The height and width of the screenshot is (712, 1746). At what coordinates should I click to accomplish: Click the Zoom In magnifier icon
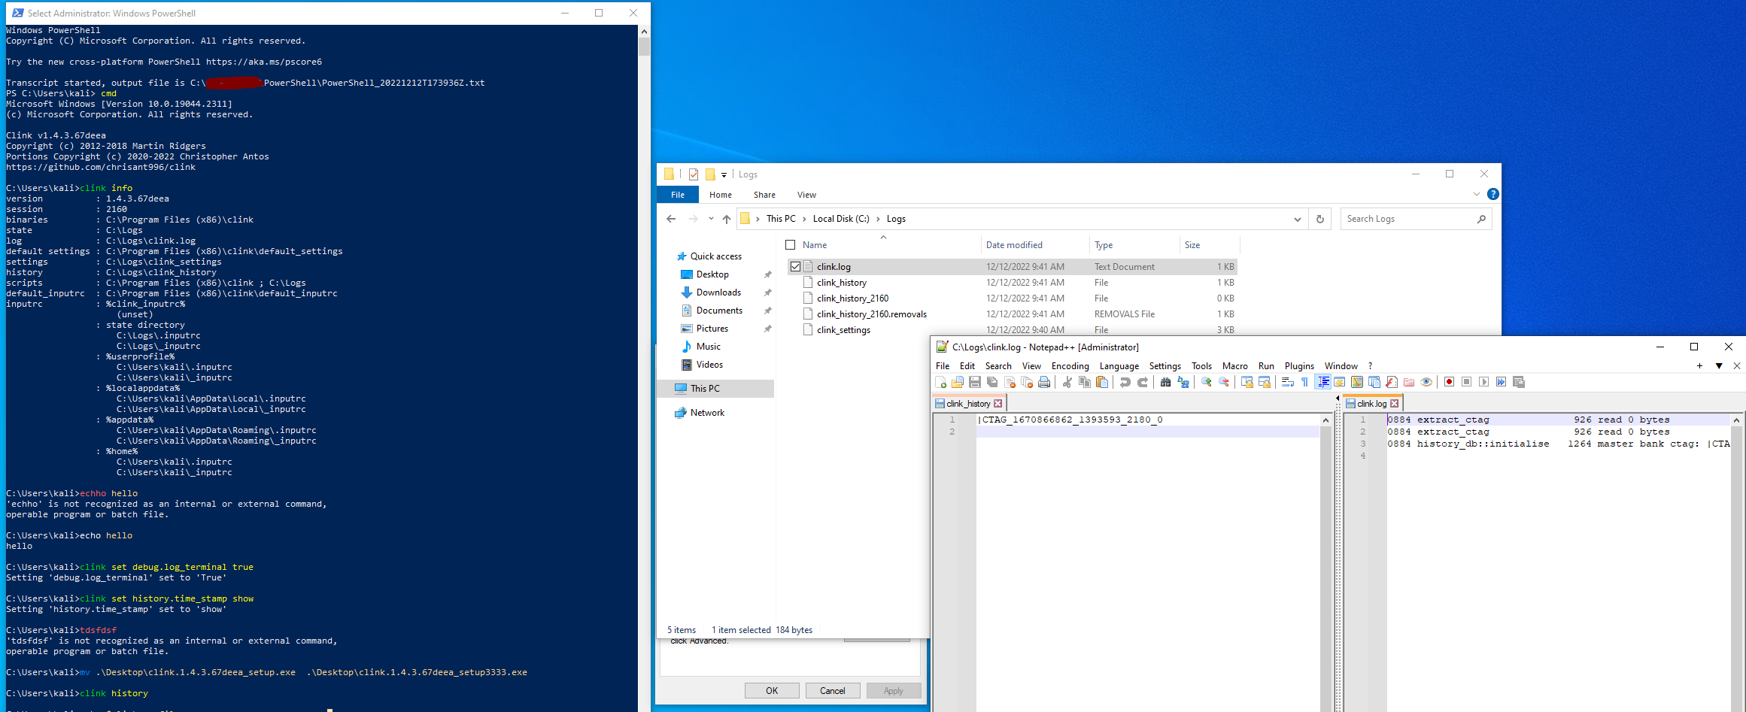1206,382
